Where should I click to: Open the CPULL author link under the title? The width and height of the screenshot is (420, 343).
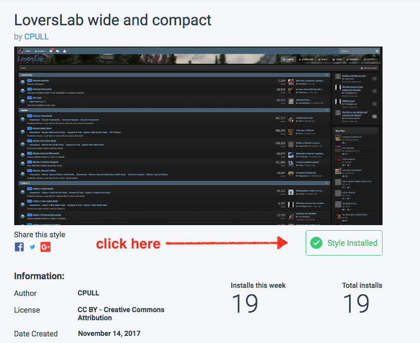36,37
